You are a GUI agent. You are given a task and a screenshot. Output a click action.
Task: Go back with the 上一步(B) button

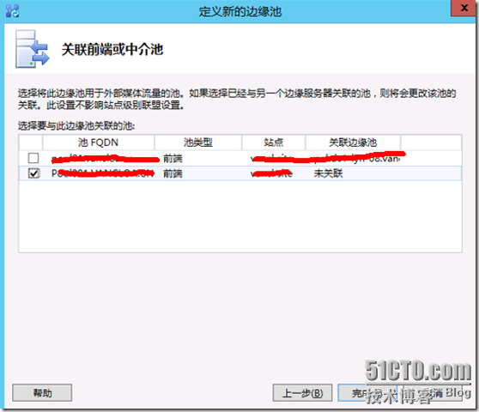pyautogui.click(x=302, y=393)
